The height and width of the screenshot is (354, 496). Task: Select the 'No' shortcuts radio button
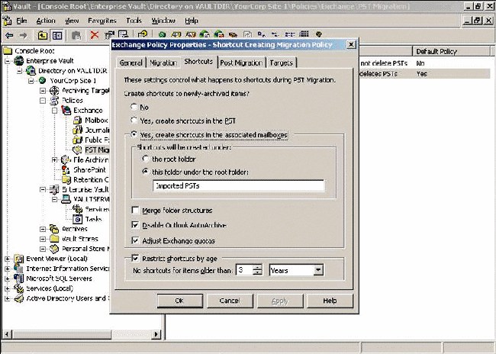click(x=135, y=107)
